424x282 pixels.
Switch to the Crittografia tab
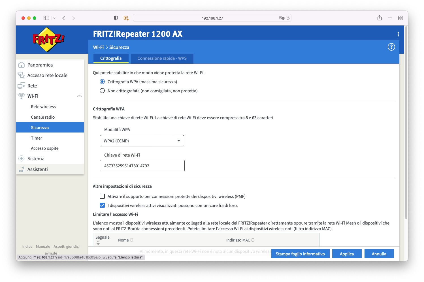(x=111, y=58)
